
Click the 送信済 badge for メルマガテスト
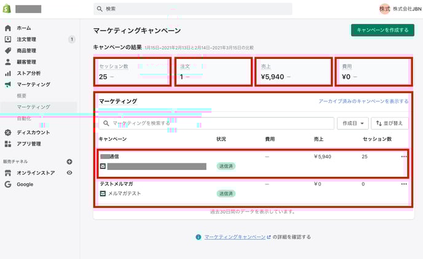[226, 193]
